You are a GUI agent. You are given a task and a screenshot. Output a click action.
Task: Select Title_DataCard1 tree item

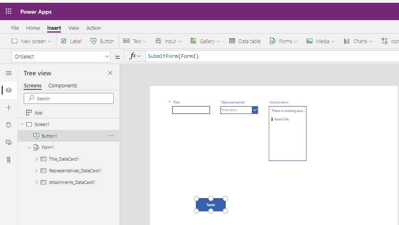[64, 159]
